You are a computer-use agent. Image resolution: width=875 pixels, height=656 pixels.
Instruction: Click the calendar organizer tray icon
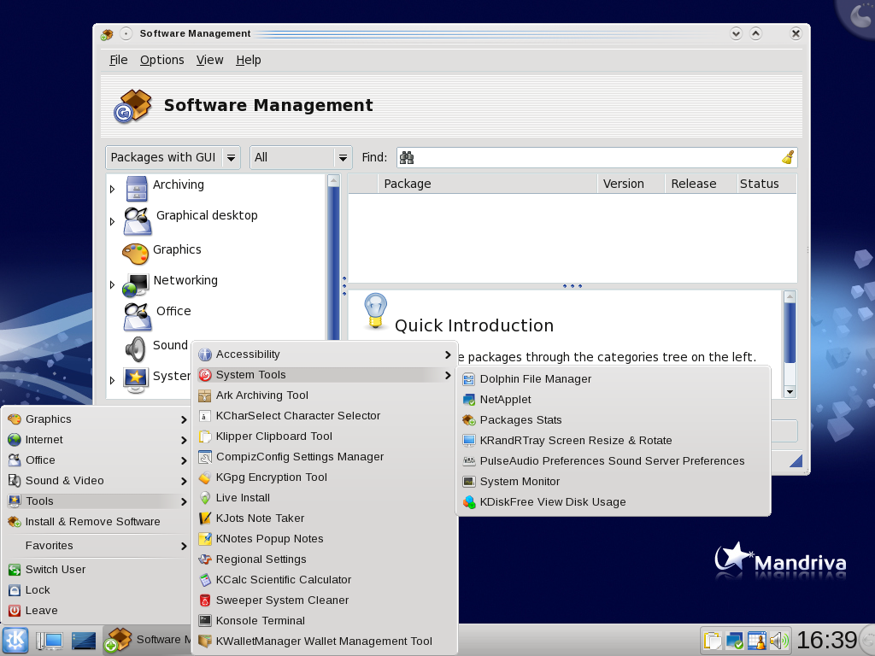[x=757, y=641]
